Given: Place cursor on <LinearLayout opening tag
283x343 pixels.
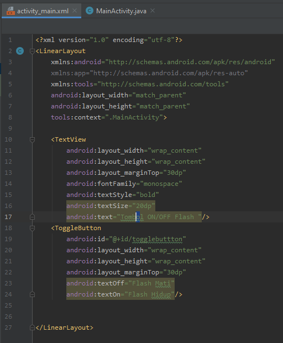Looking at the screenshot, I should point(61,51).
